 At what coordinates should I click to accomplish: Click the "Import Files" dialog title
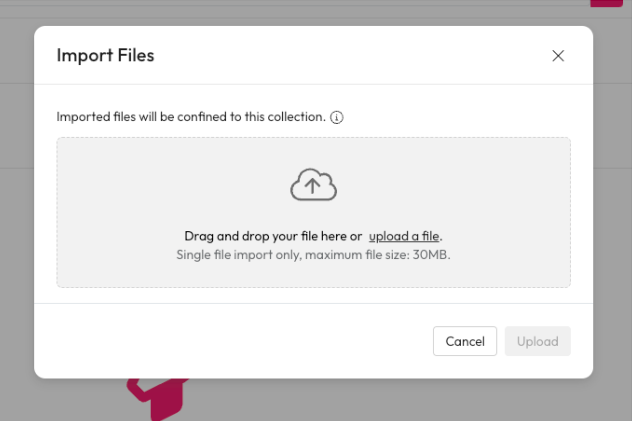105,55
